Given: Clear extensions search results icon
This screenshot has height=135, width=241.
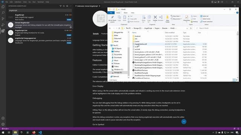Looking at the screenshot, I should pos(67,6).
